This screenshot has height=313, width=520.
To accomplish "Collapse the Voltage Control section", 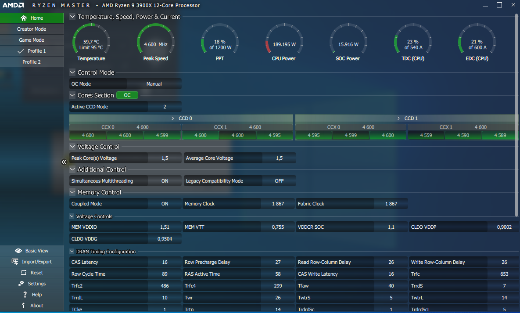I will (72, 146).
